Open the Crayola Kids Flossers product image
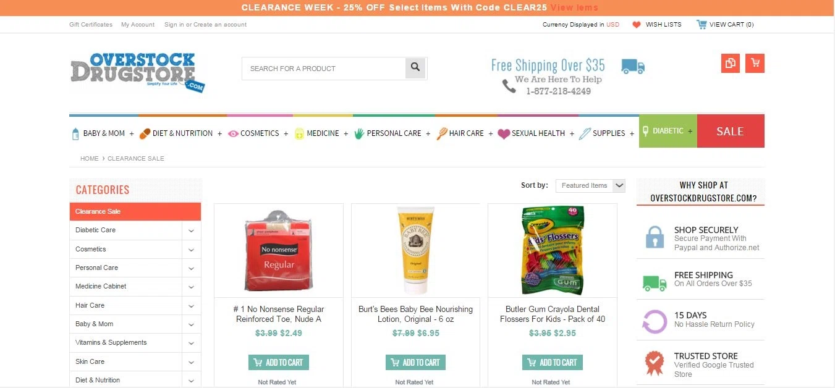835x388 pixels. tap(553, 250)
